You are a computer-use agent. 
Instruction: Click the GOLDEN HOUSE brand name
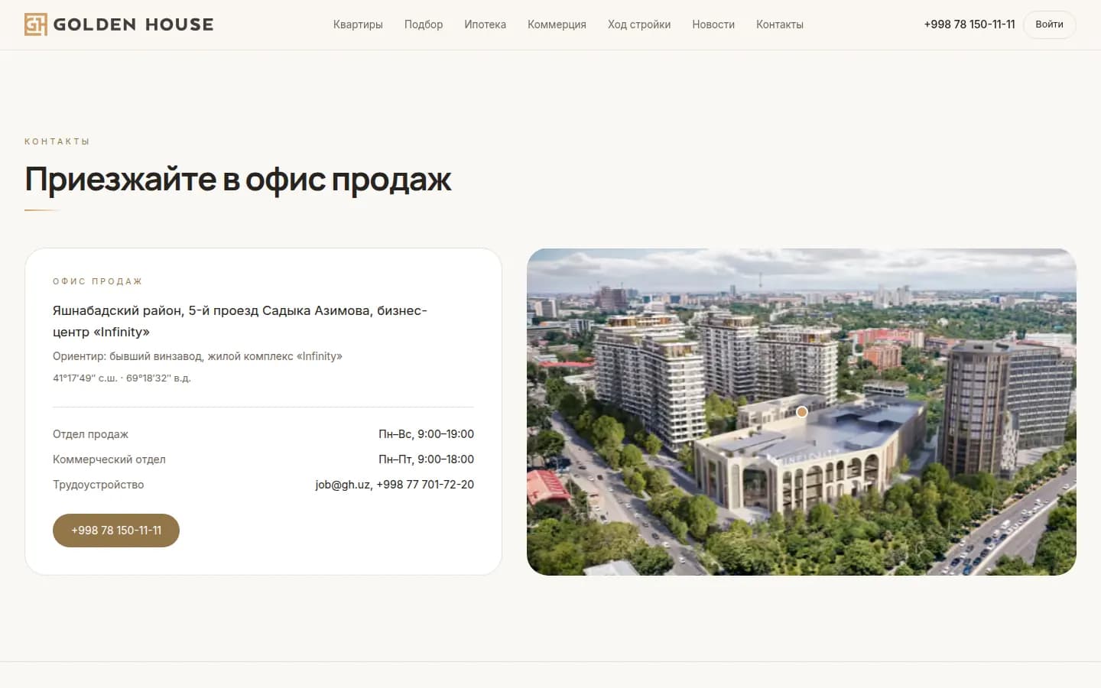pyautogui.click(x=134, y=24)
